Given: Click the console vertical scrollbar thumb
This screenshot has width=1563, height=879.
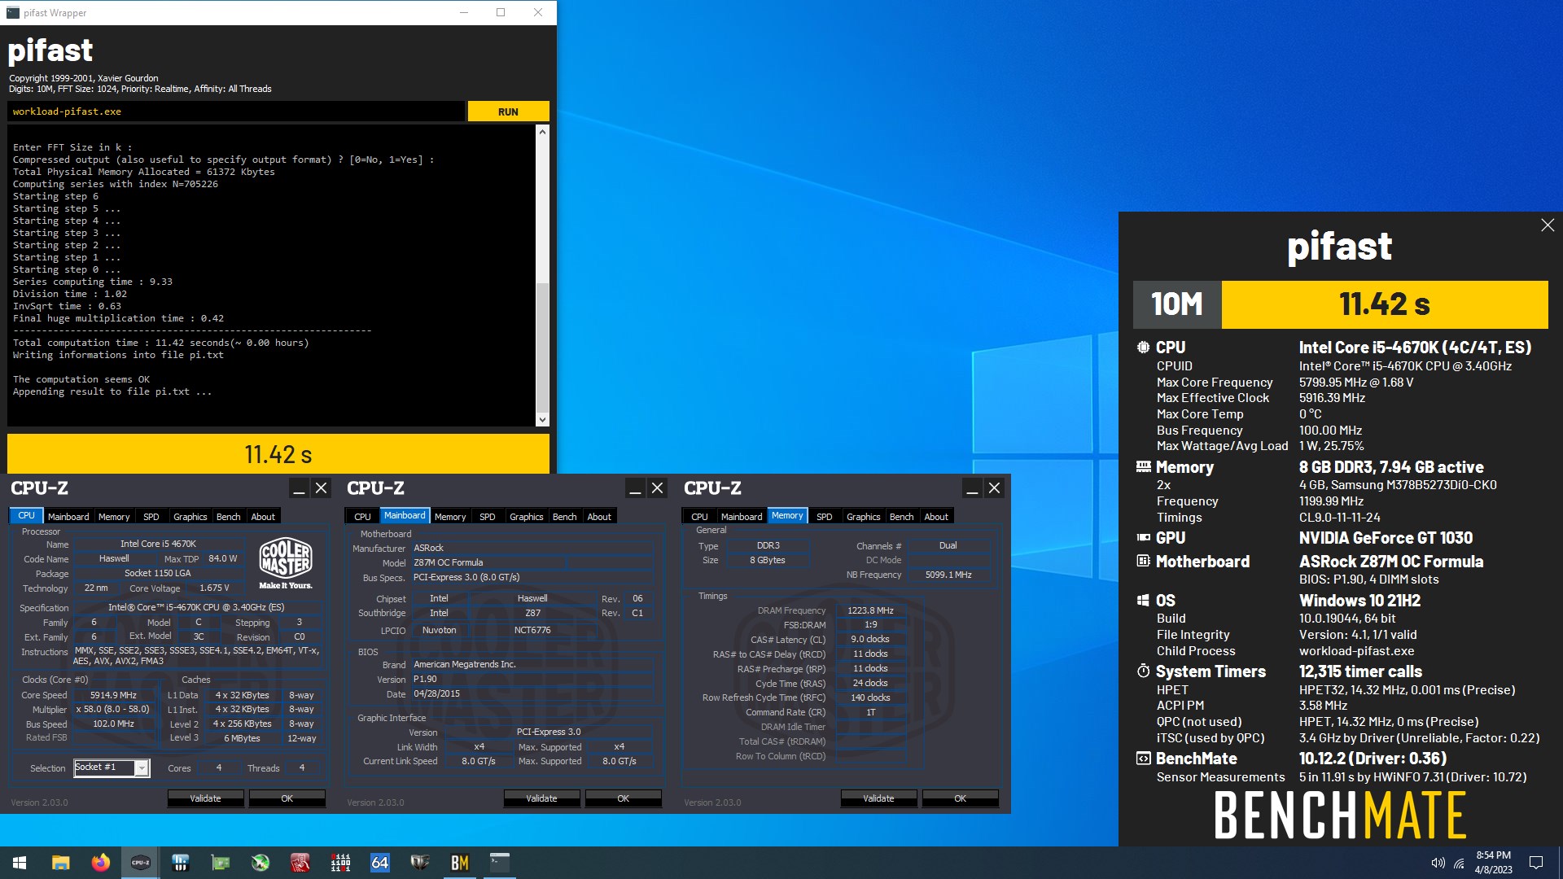Looking at the screenshot, I should pos(542,348).
